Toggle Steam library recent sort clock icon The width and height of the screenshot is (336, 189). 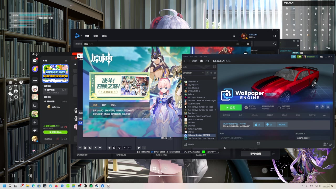coord(211,73)
